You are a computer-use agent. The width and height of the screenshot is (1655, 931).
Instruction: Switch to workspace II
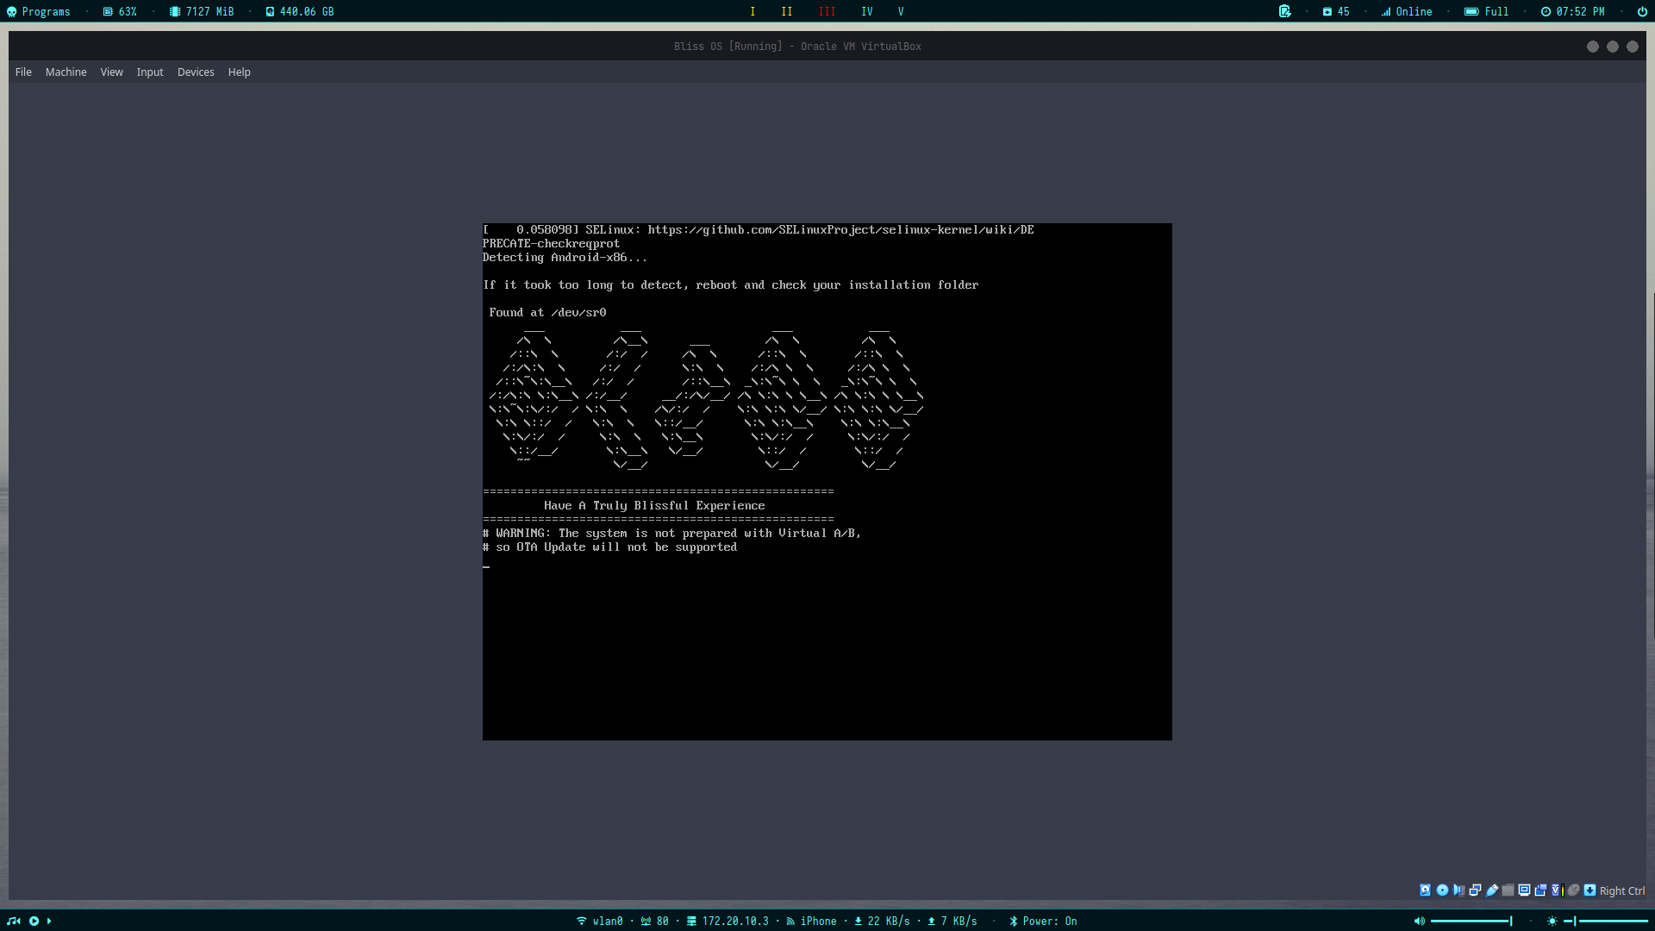click(786, 11)
